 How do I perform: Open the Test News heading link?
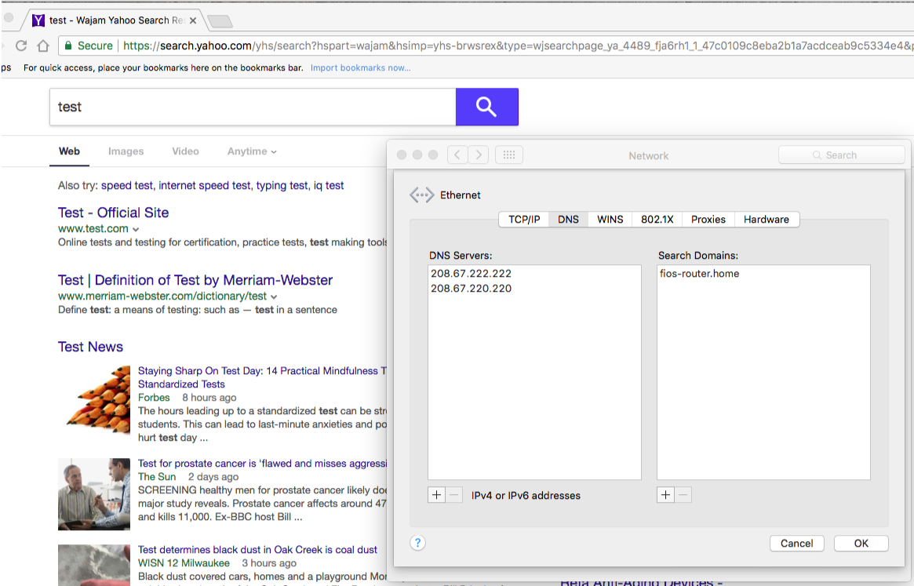click(90, 347)
